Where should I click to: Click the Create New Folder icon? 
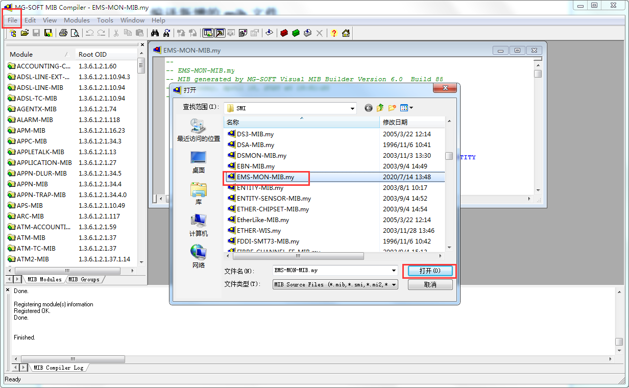coord(392,108)
